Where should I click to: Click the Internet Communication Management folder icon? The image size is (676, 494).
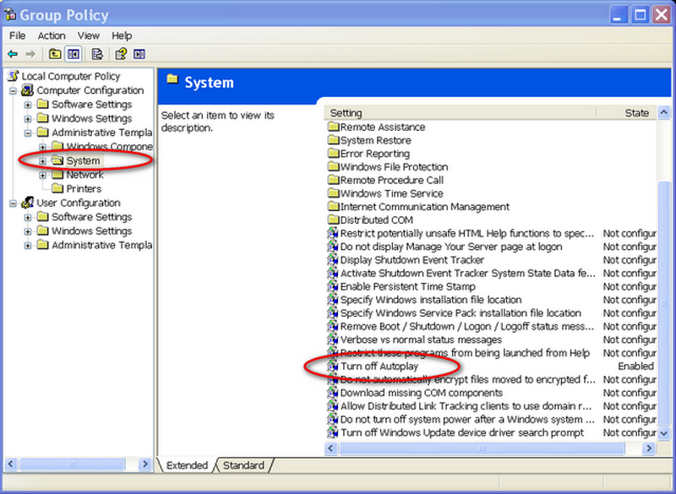tap(334, 207)
